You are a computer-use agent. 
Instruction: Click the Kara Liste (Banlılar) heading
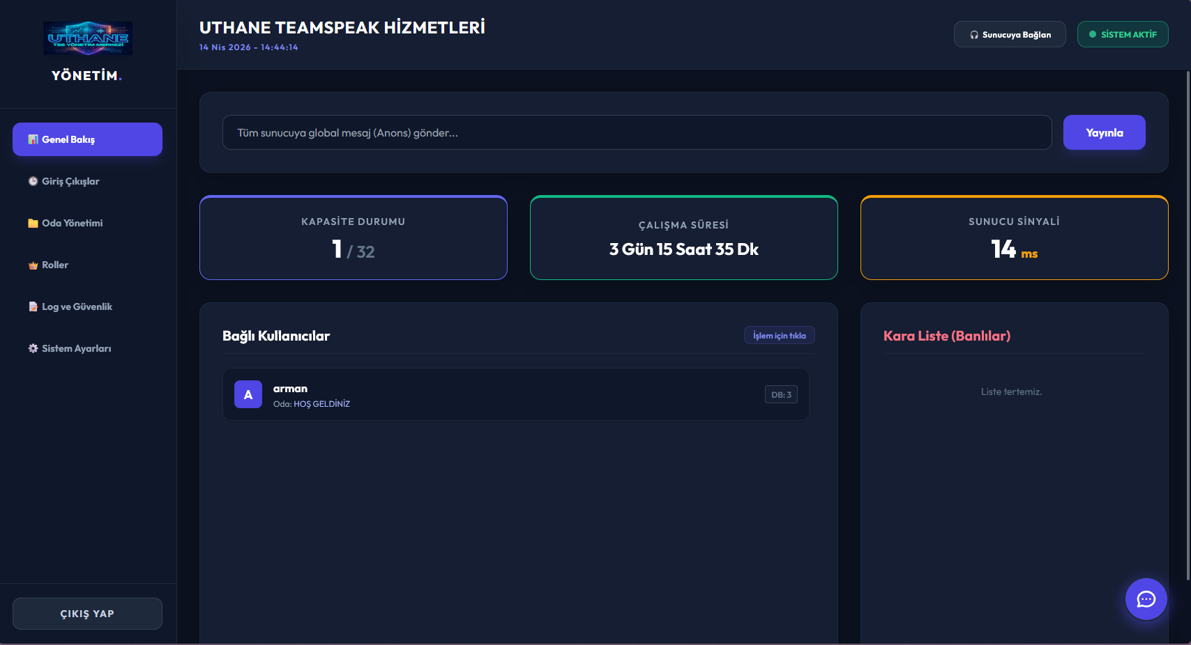coord(947,336)
